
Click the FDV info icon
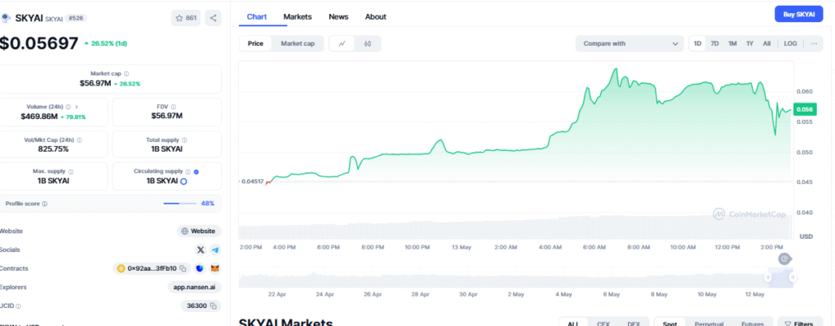174,107
